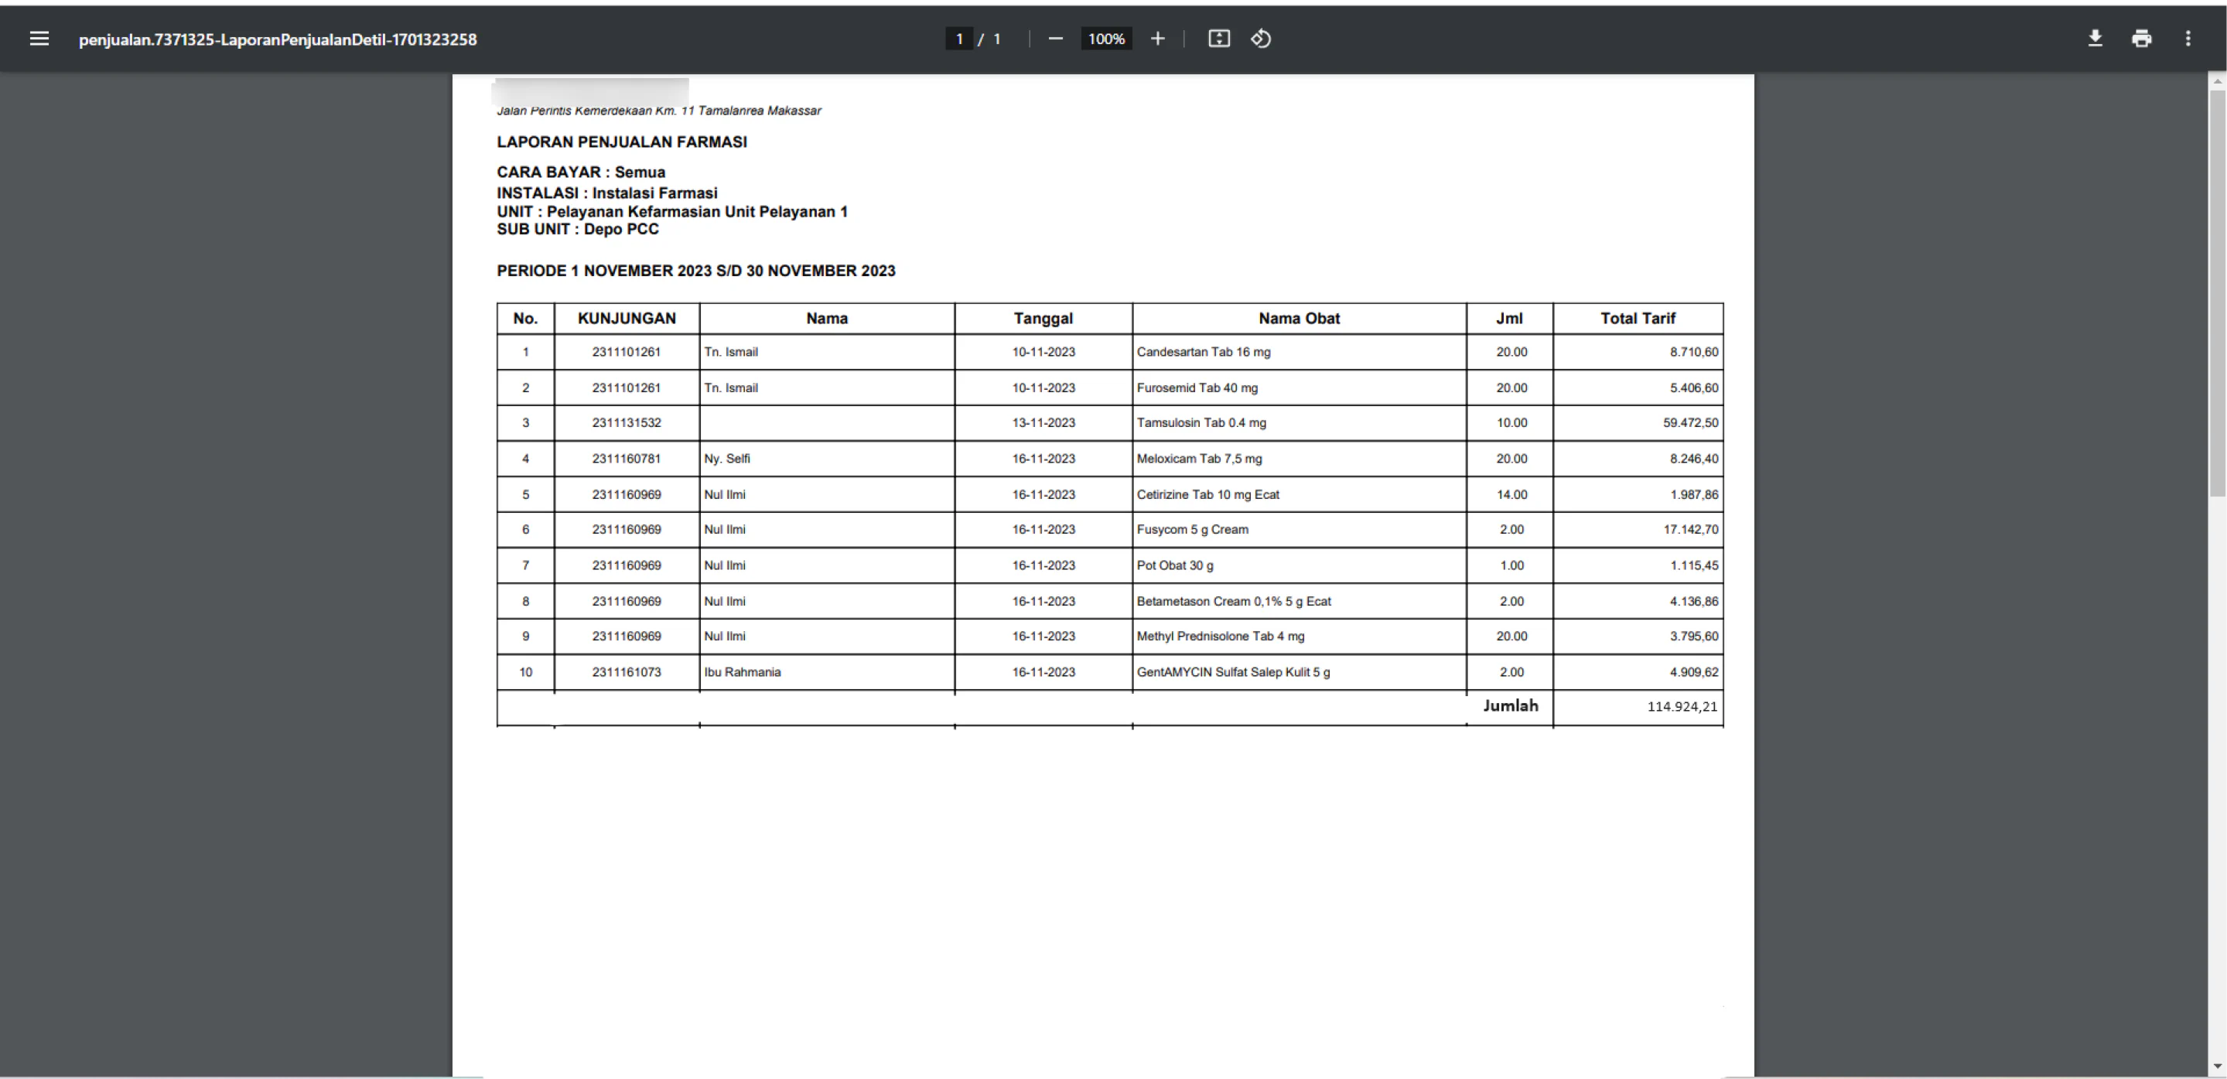
Task: Click total tarif 1.115,45
Action: [1693, 565]
